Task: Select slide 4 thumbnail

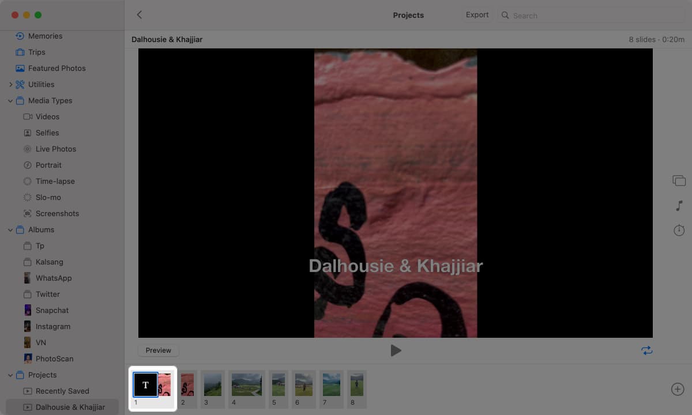Action: [246, 384]
